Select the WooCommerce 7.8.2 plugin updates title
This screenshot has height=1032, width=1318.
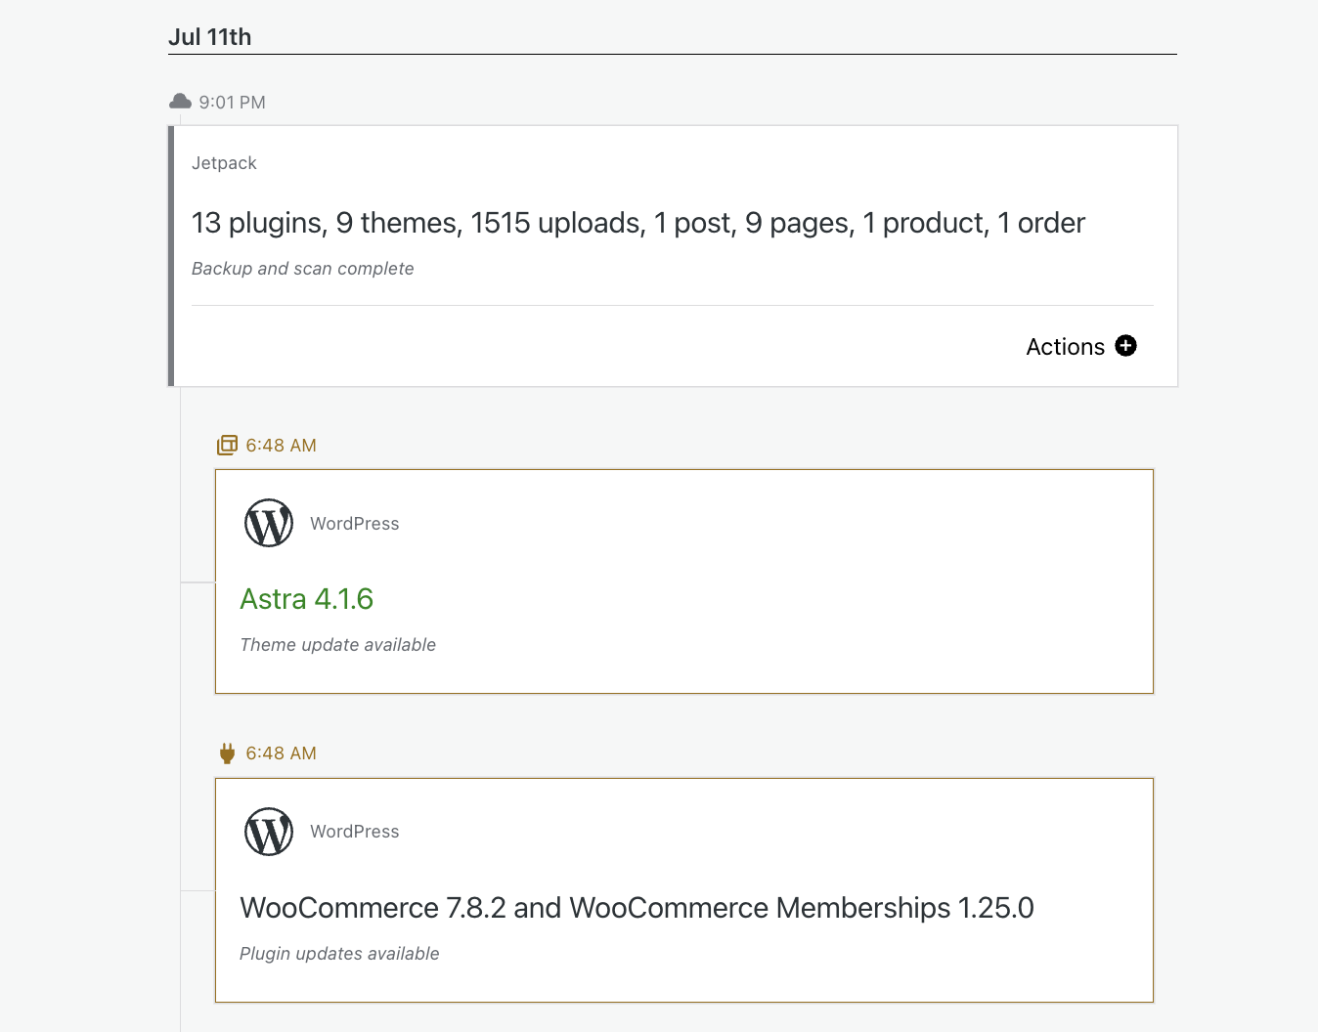click(x=637, y=908)
